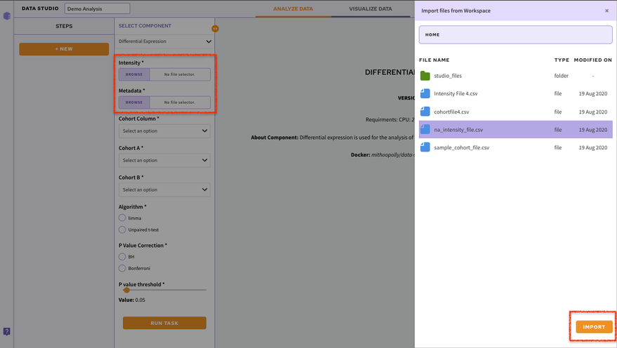The image size is (617, 348).
Task: Collapse the component panel with orange arrow icon
Action: [x=215, y=29]
